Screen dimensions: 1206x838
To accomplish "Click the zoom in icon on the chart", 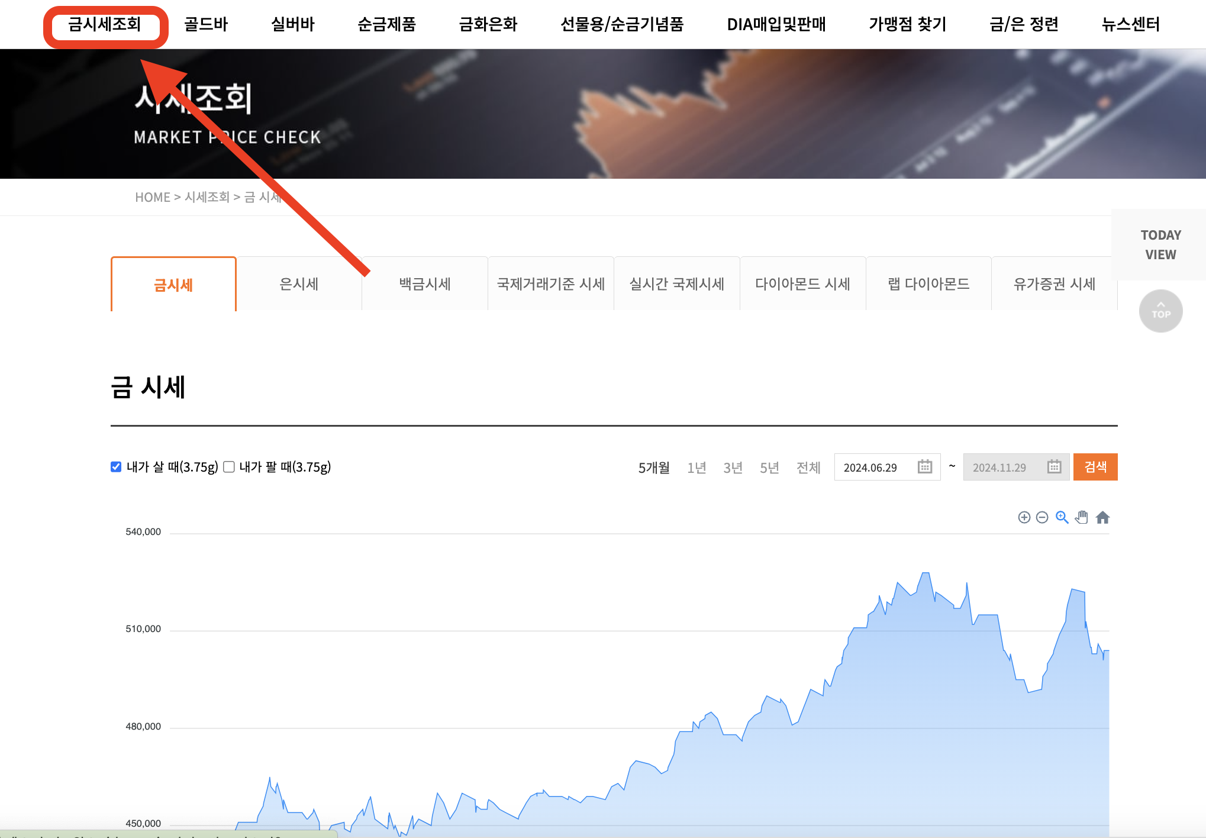I will pos(1024,518).
